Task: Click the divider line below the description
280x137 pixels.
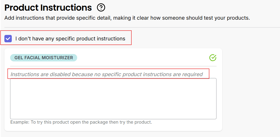Action: 137,27
